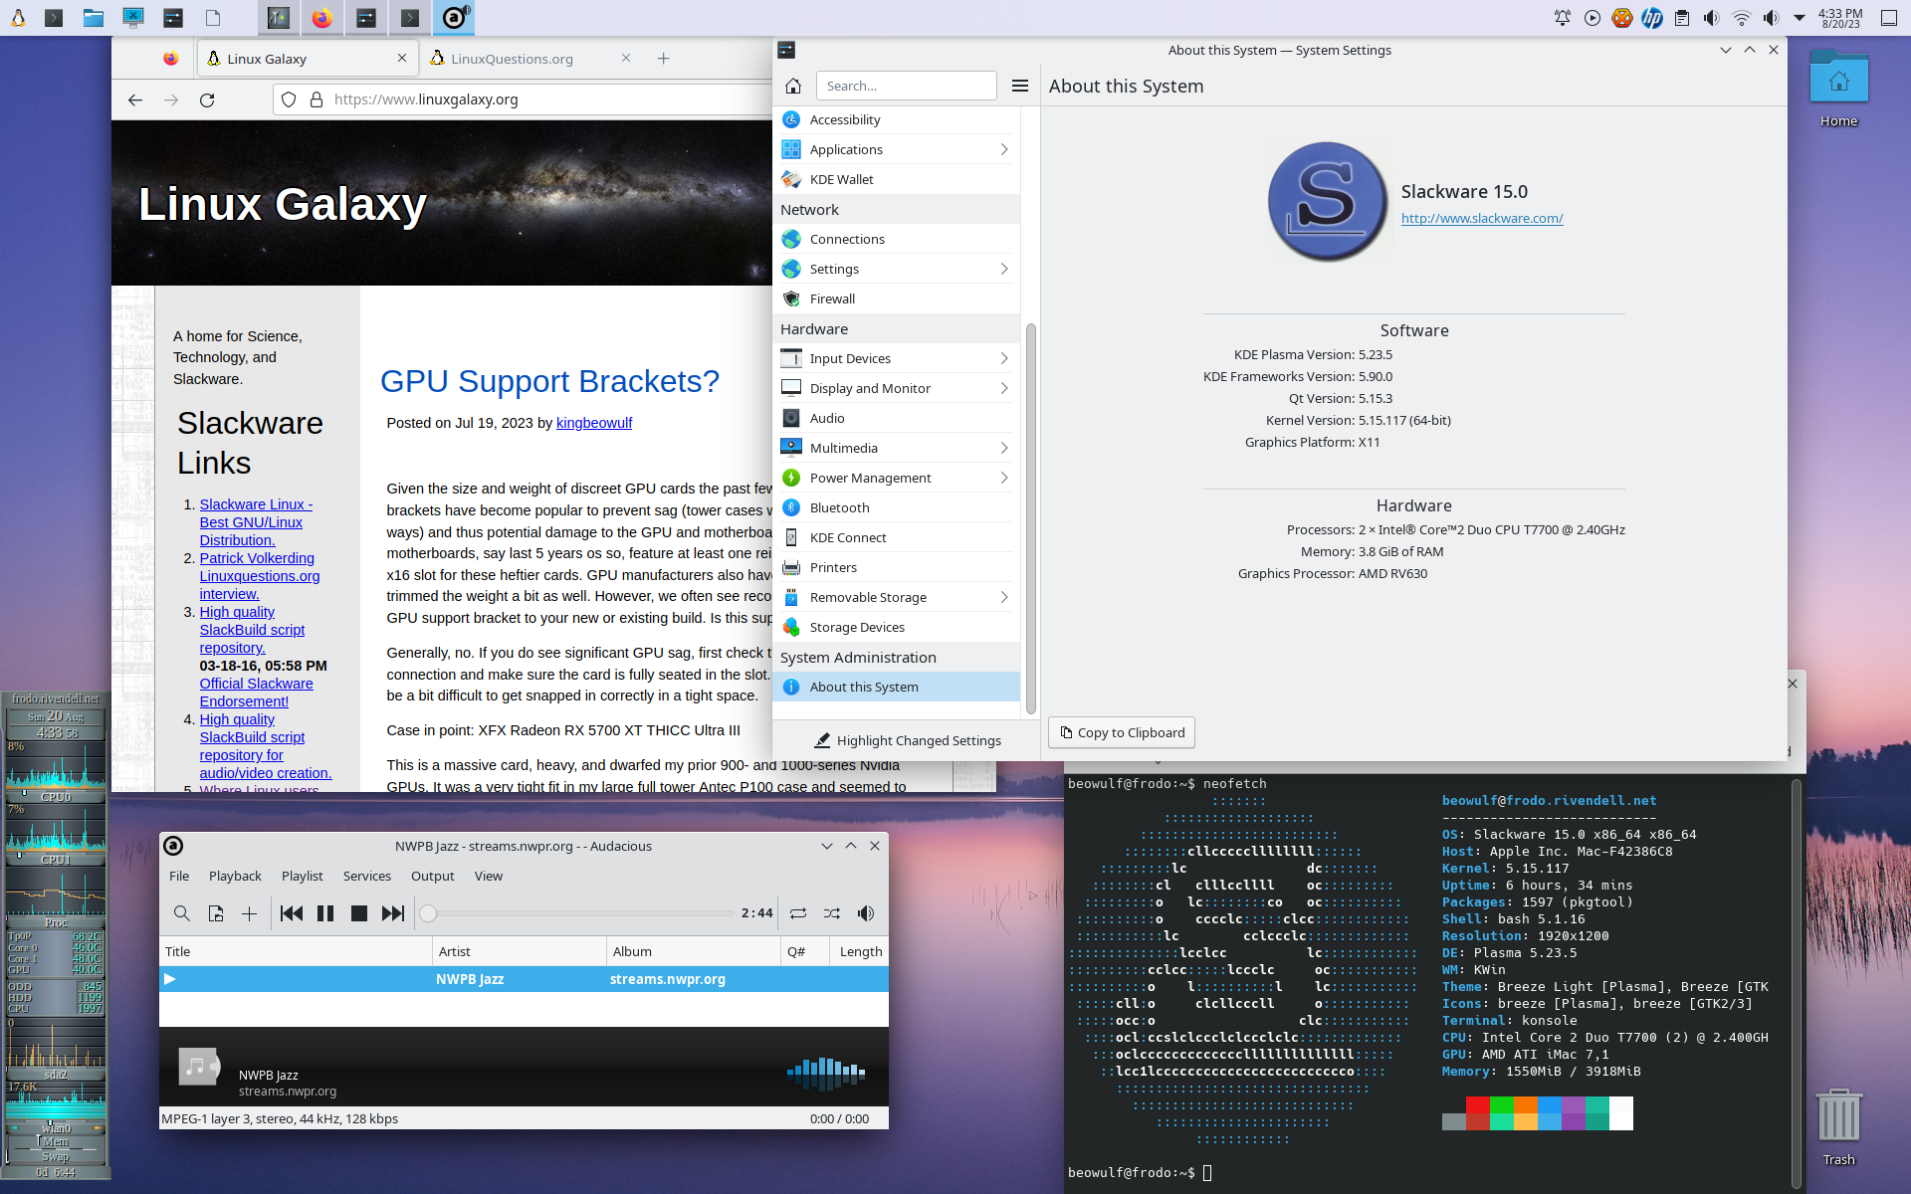Viewport: 1911px width, 1194px height.
Task: Select Connections under Network
Action: (846, 239)
